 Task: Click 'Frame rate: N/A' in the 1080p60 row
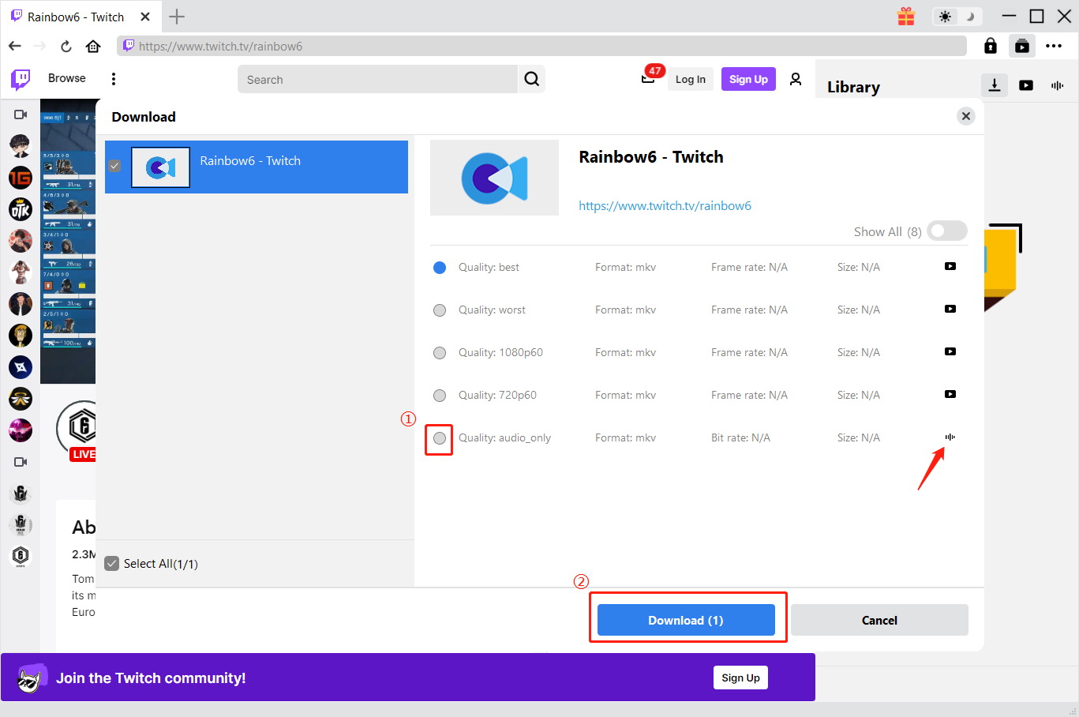coord(749,352)
